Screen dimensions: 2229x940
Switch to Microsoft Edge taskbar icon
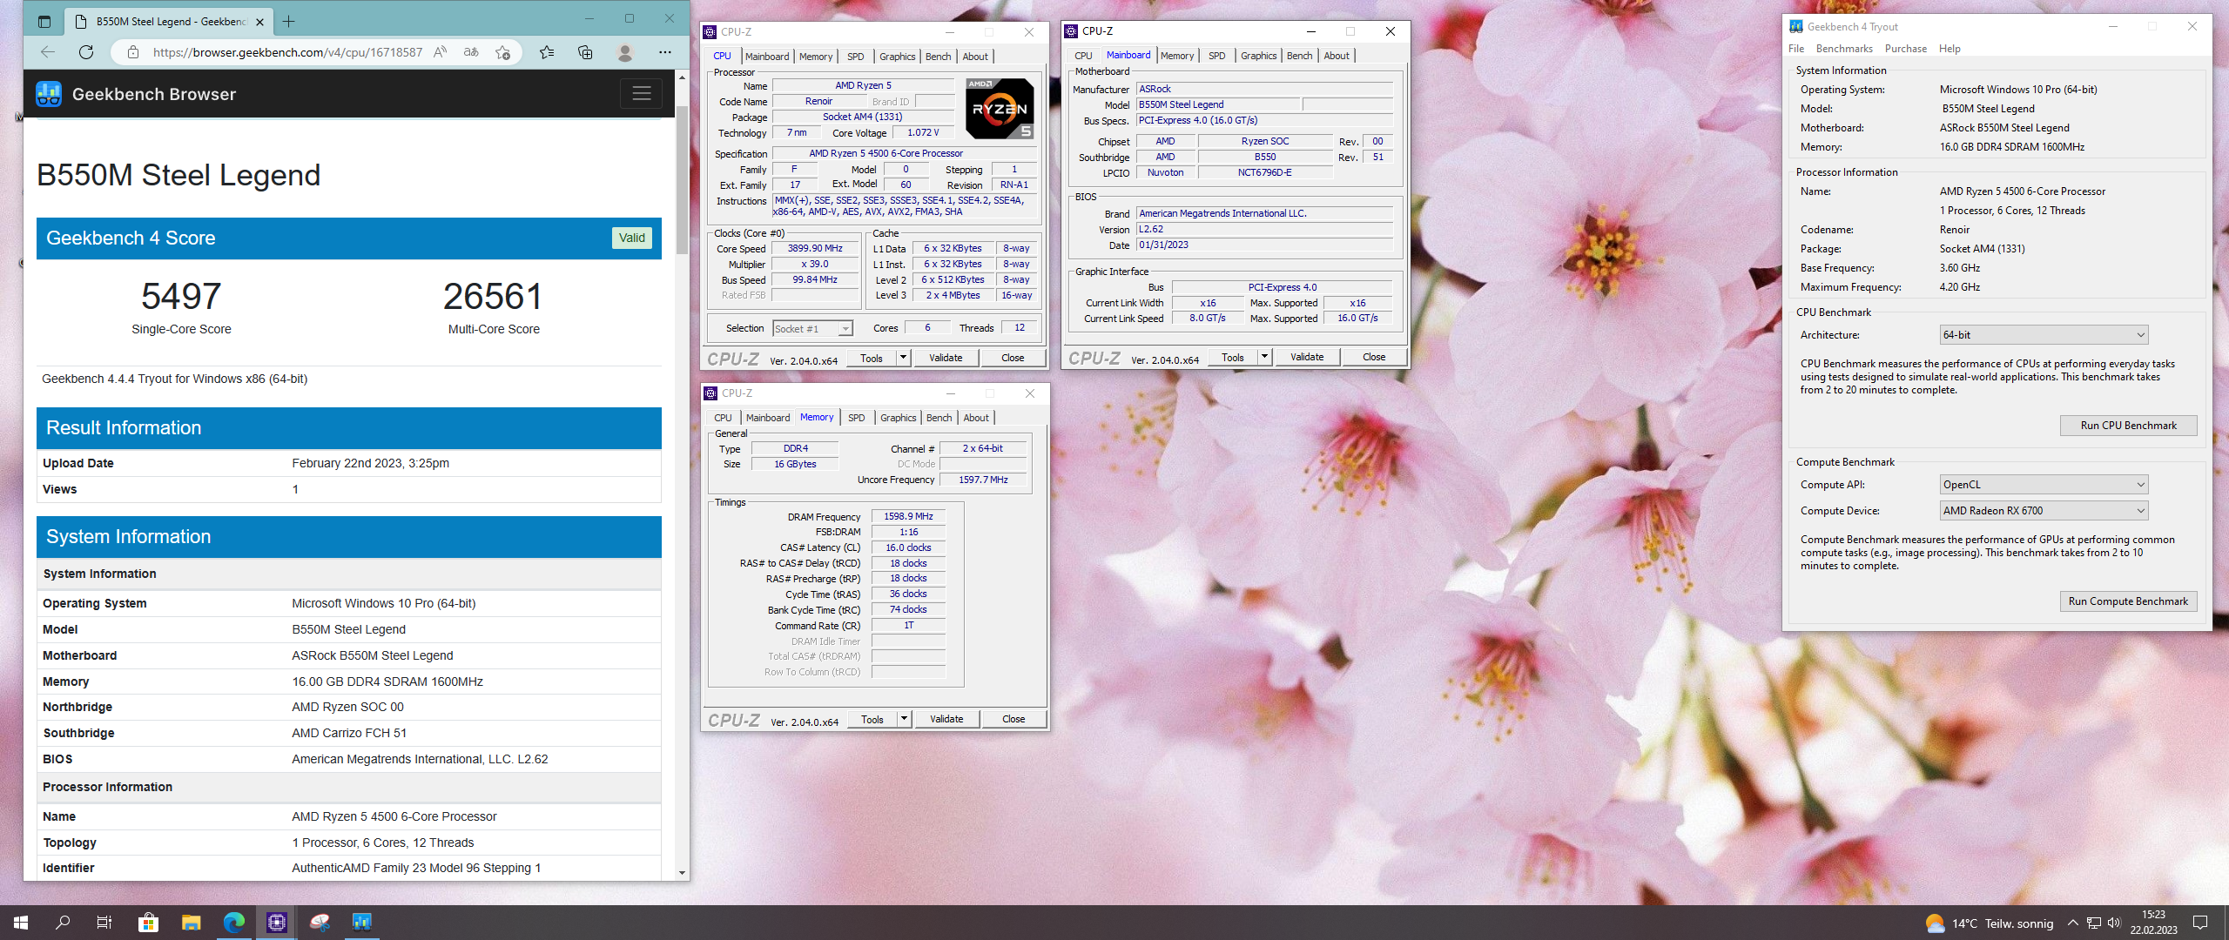233,923
